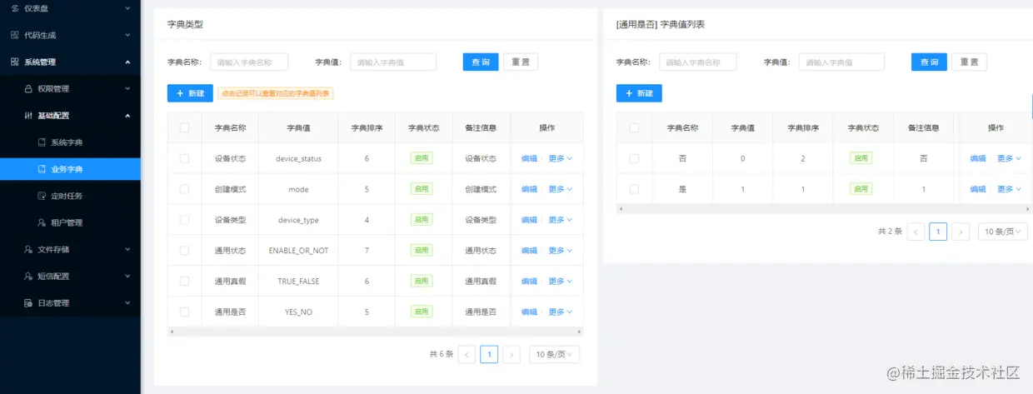Click the 权限管理 user icon
Screen dimensions: 1033x394
coord(28,88)
